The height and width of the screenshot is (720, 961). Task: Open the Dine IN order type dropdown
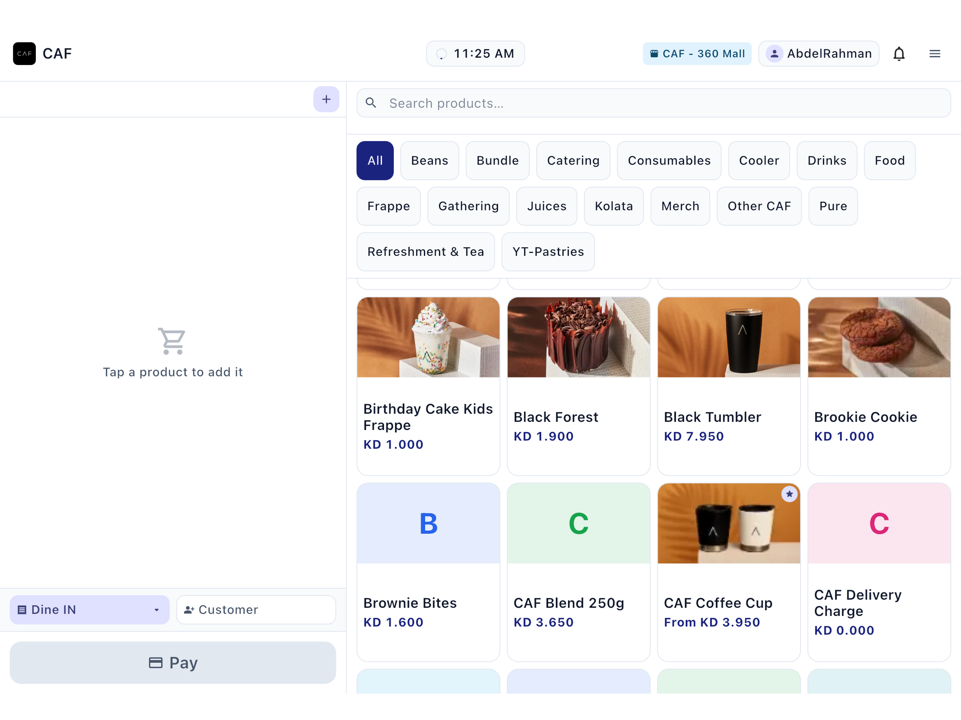tap(89, 610)
